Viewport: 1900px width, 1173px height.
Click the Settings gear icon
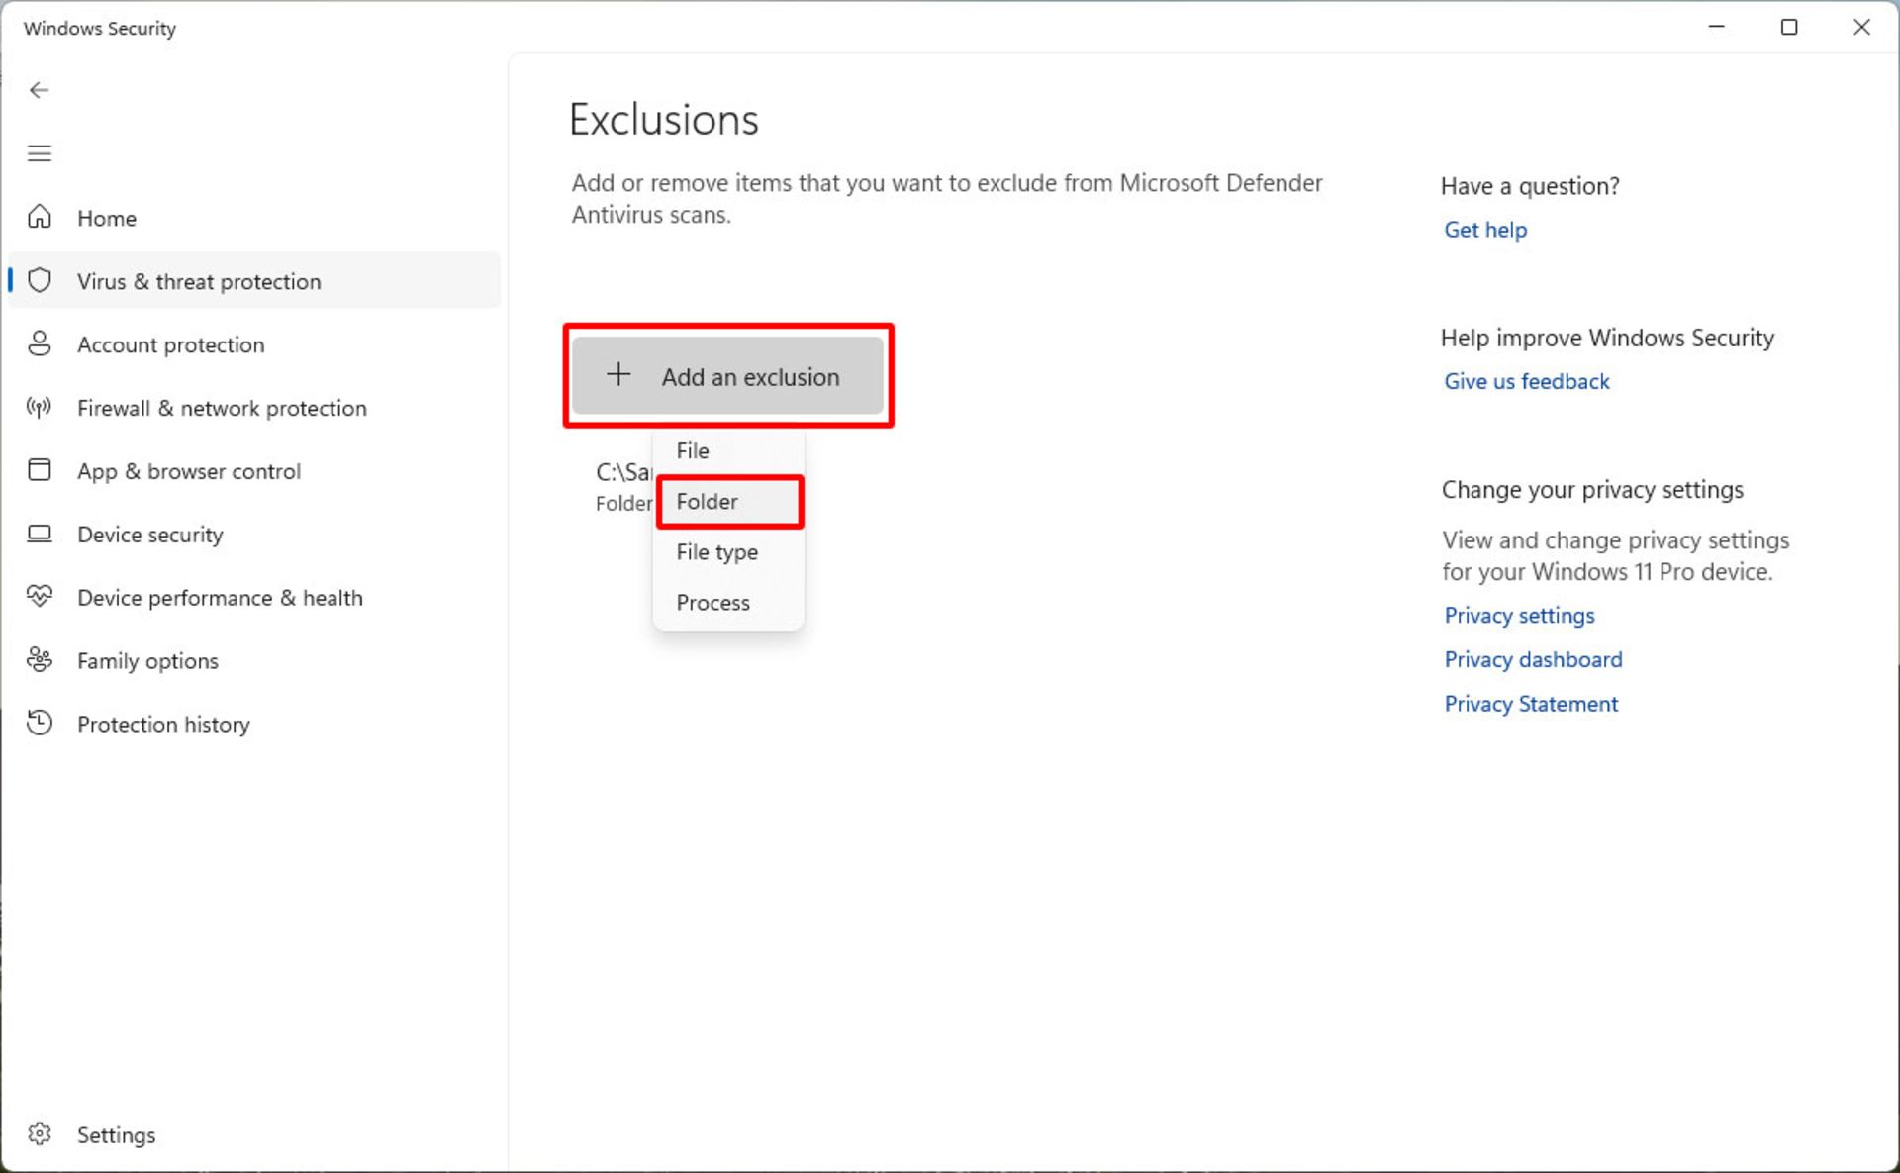[40, 1133]
